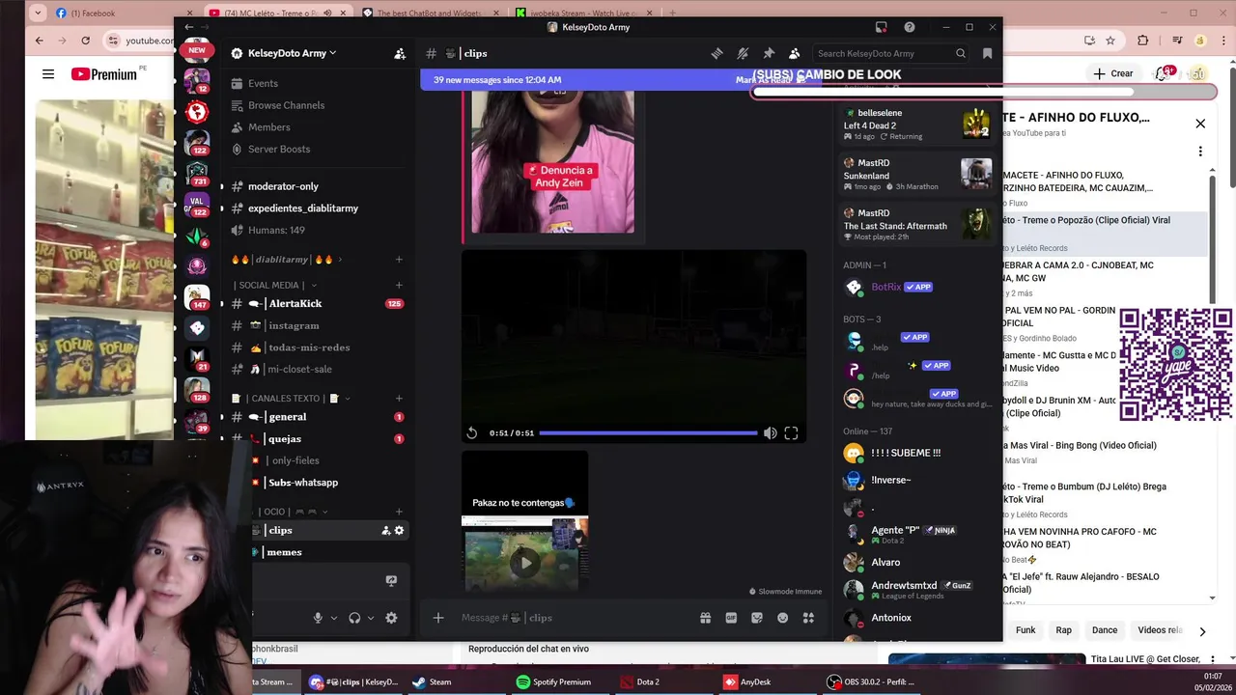Screen dimensions: 1236x695
Task: Open moderator-only channel
Action: point(283,186)
